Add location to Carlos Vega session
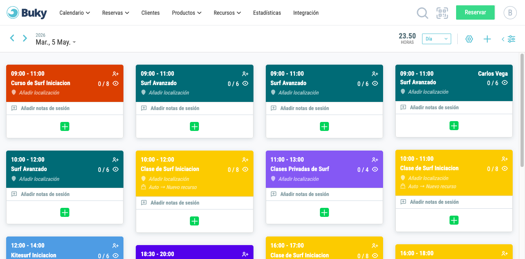The image size is (525, 259). pyautogui.click(x=428, y=92)
